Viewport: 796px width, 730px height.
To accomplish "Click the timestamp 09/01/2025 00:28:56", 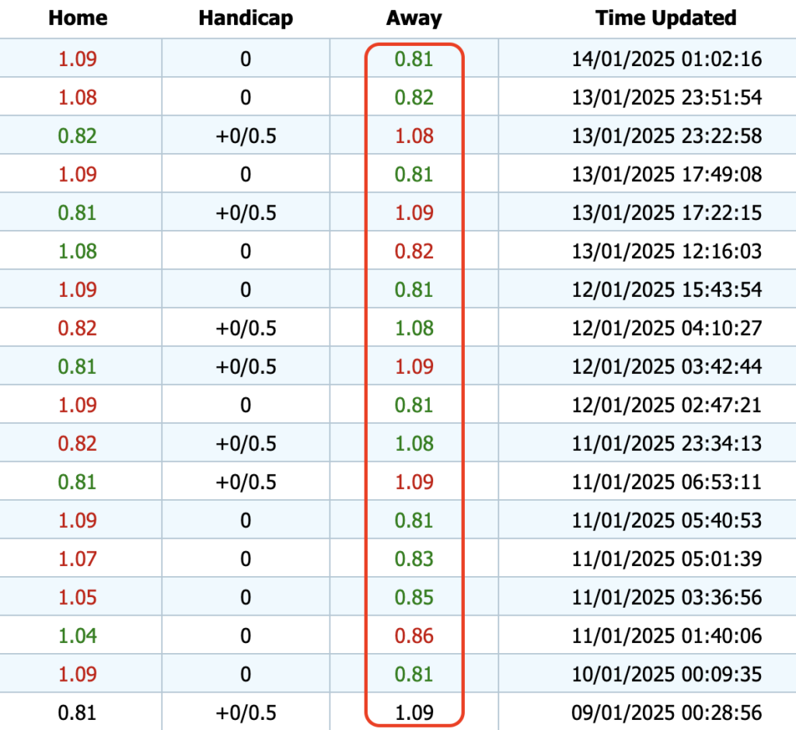I will pyautogui.click(x=665, y=712).
